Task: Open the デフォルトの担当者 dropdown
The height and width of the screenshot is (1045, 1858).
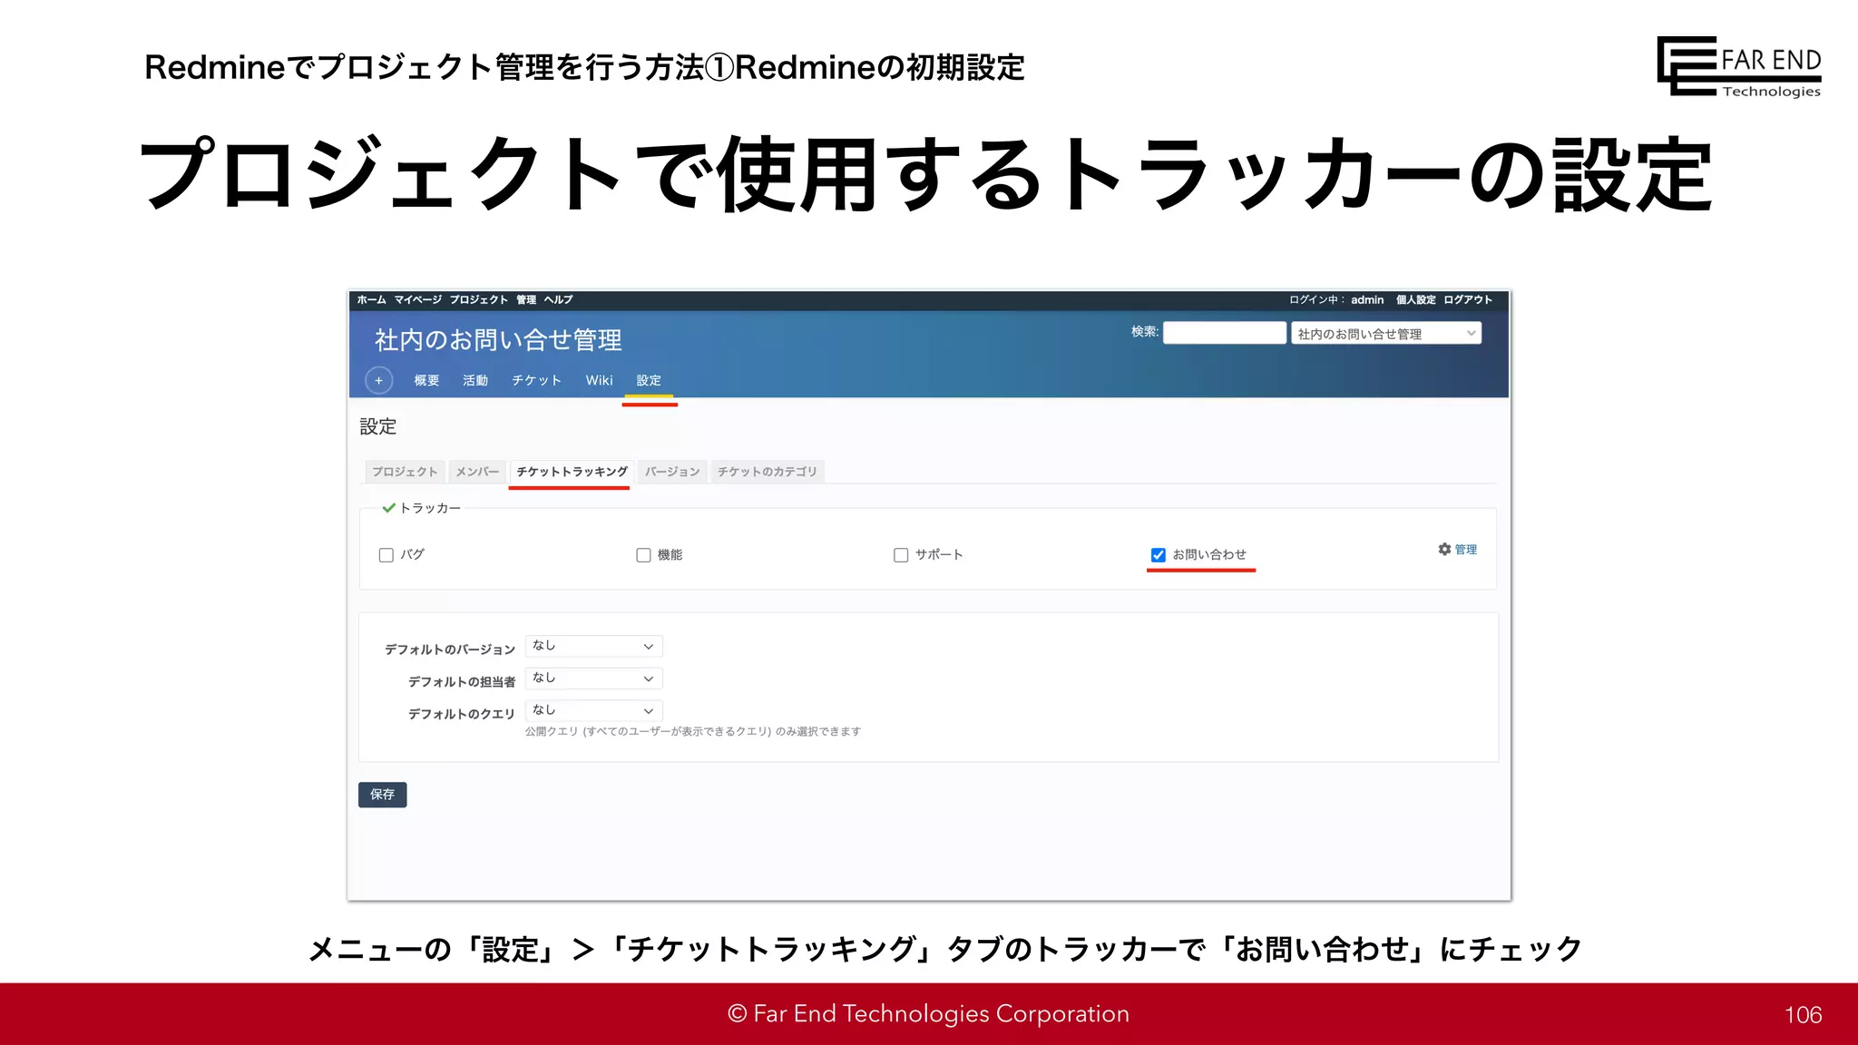Action: point(594,679)
